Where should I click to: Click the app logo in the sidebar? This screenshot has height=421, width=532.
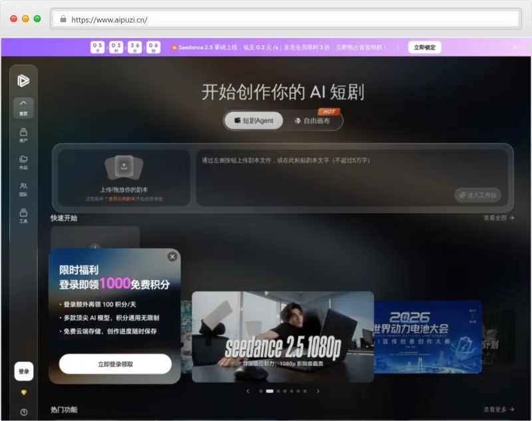pyautogui.click(x=23, y=80)
